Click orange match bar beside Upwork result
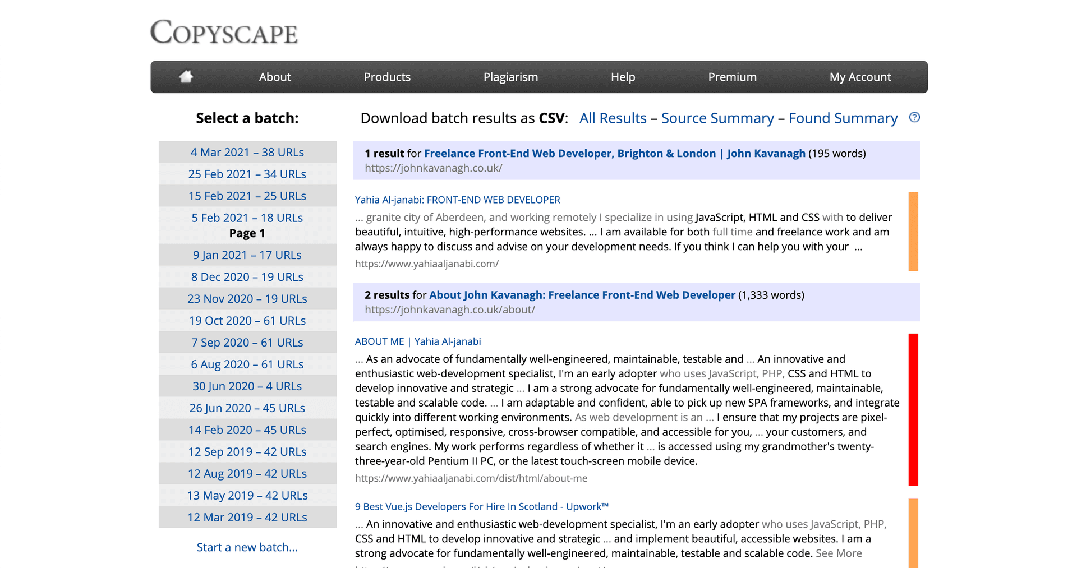The width and height of the screenshot is (1077, 568). [x=913, y=533]
